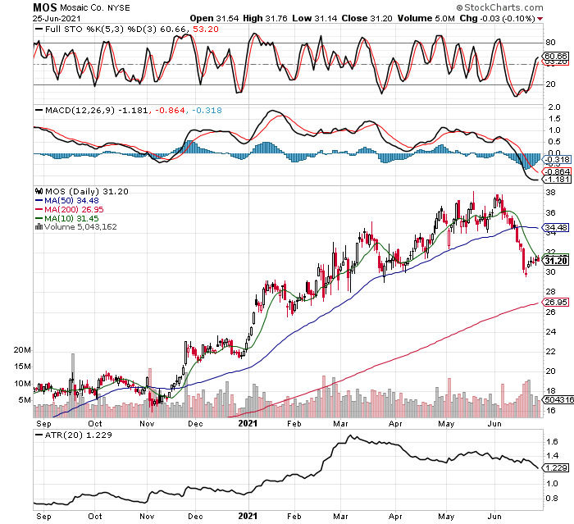Click the 1.4 label on the ATR axis
Screen dimensions: 574x524
[x=553, y=456]
